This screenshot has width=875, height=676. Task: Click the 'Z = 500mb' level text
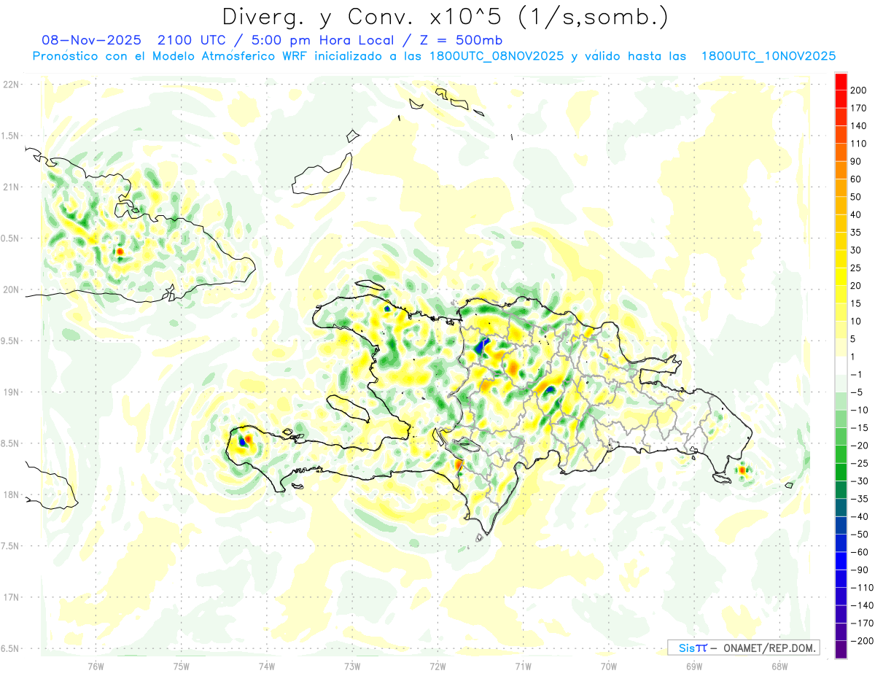coord(457,40)
